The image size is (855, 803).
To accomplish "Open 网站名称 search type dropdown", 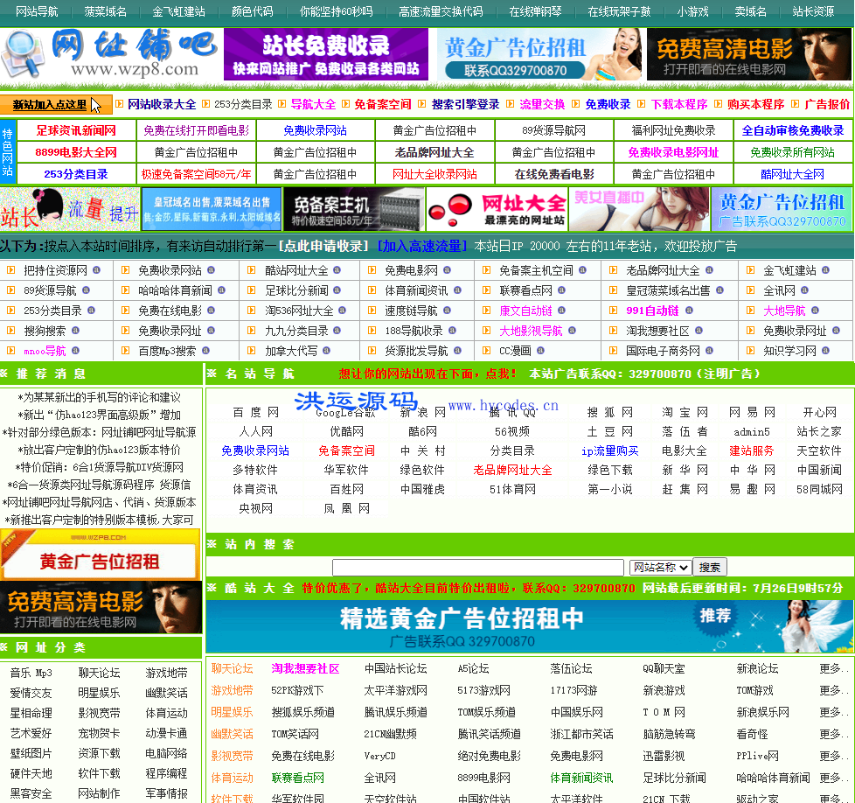I will tap(660, 568).
